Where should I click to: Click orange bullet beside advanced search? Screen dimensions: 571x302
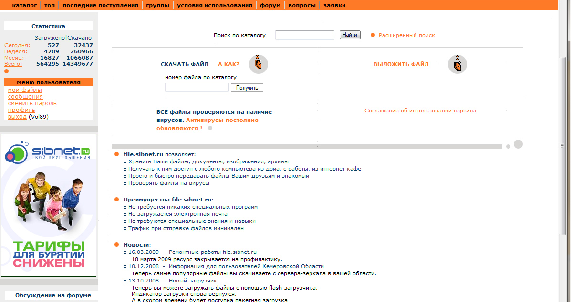(x=373, y=35)
